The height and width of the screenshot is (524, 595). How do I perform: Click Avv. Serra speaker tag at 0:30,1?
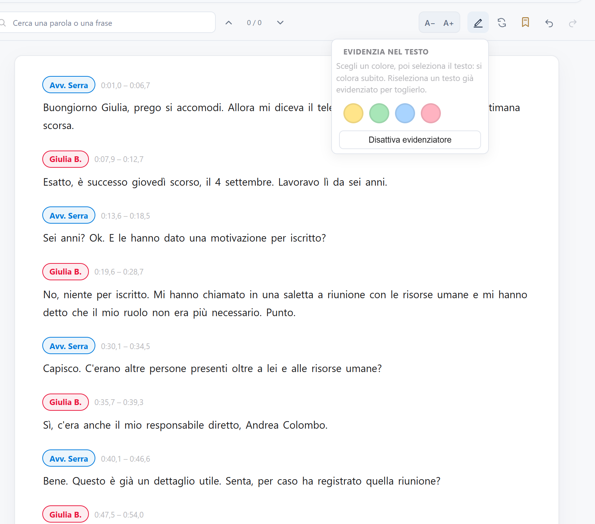click(69, 346)
